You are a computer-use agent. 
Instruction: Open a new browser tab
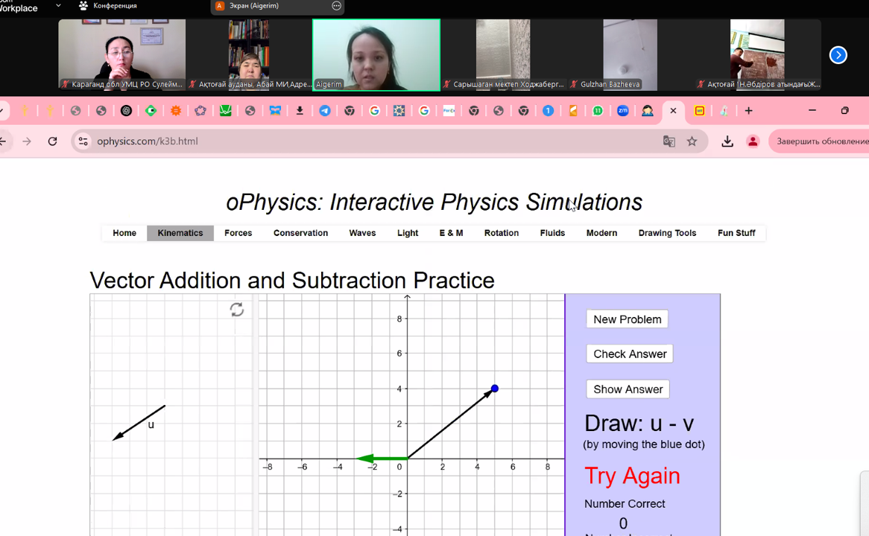click(748, 111)
